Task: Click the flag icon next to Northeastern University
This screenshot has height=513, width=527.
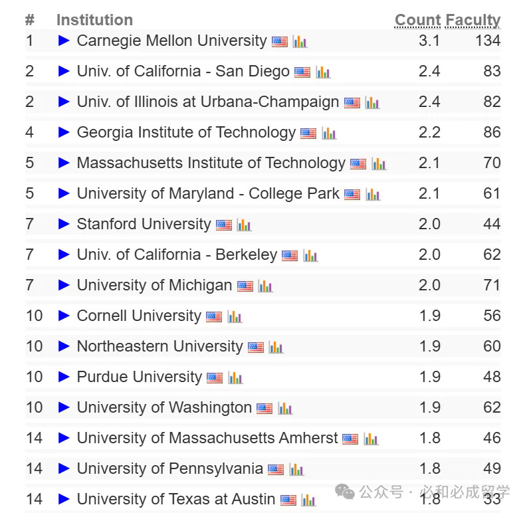Action: (256, 348)
